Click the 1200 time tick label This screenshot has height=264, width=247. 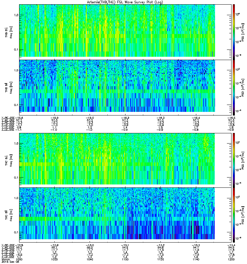[232, 259]
